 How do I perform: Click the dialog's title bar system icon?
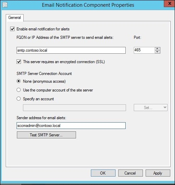pos(5,5)
